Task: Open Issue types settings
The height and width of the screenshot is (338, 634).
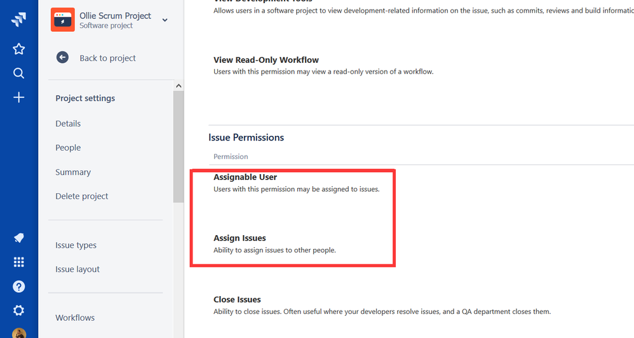Action: 76,245
